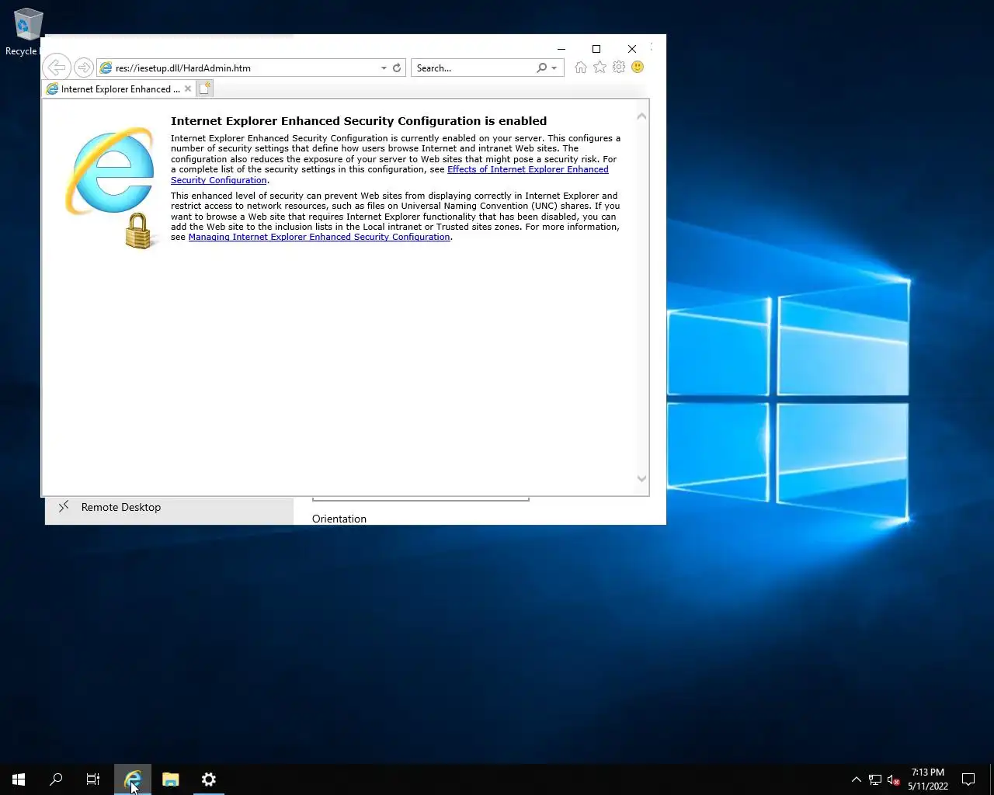The image size is (994, 795).
Task: Open the Recycle Bin desktop icon
Action: pyautogui.click(x=26, y=32)
